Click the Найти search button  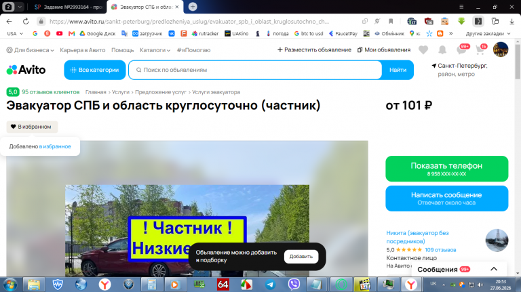point(398,70)
